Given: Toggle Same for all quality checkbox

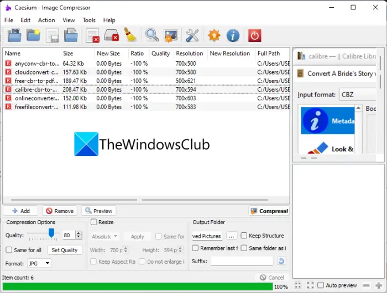Looking at the screenshot, I should 9,250.
